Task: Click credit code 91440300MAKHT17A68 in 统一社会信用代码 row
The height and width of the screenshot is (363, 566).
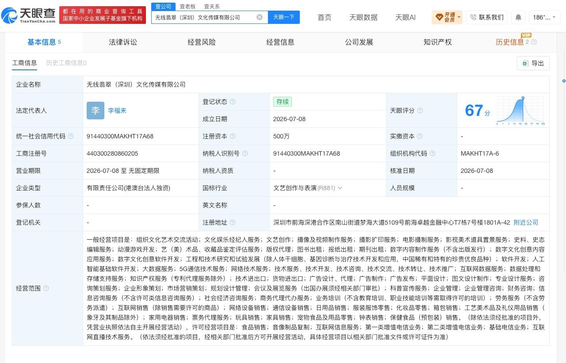Action: (x=120, y=136)
